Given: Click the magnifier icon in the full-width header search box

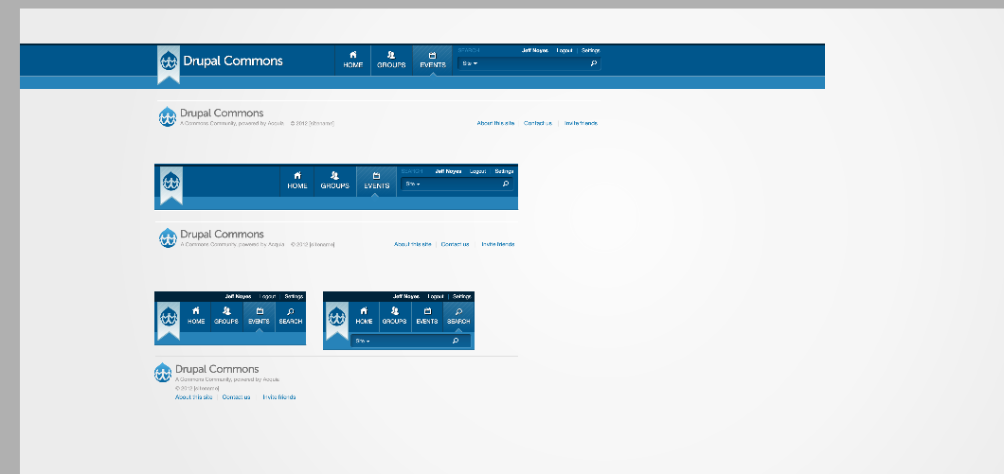Looking at the screenshot, I should (594, 63).
